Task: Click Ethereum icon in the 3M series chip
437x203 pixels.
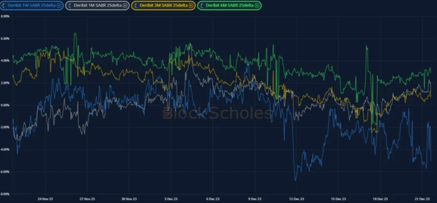Action: [x=136, y=5]
